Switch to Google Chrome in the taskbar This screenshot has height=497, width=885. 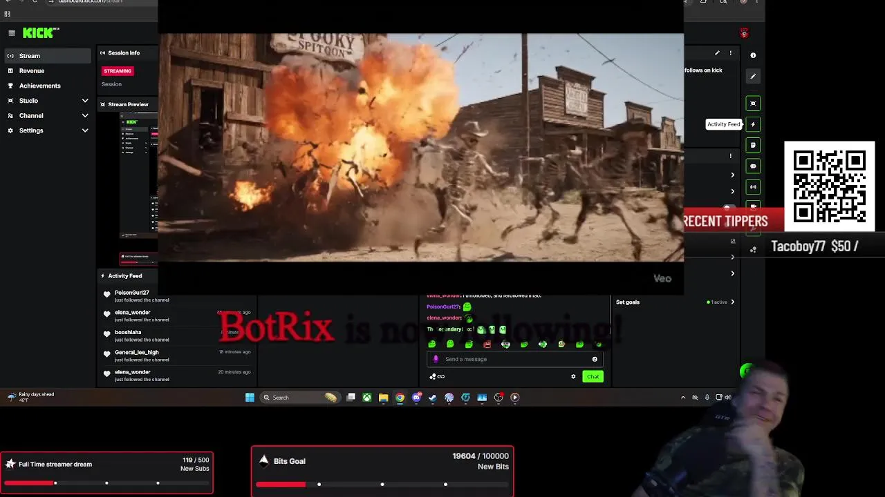coord(400,398)
